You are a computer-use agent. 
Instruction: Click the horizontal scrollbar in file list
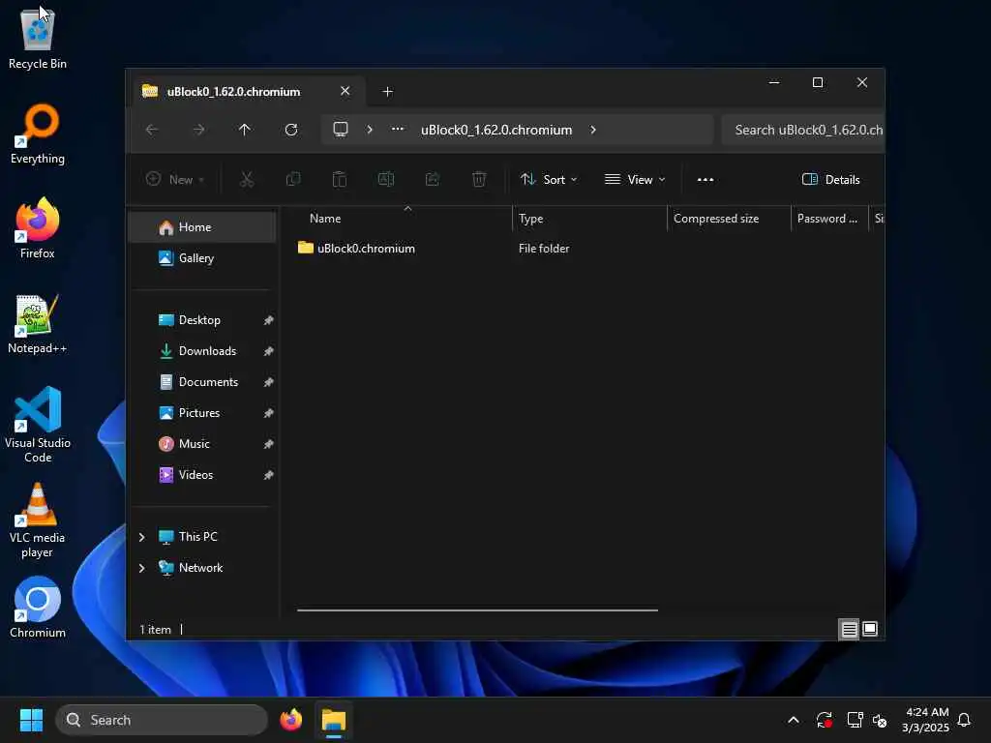coord(477,610)
